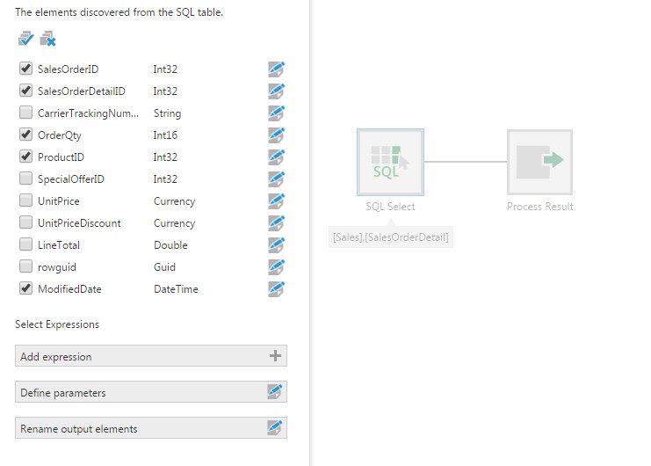Edit the UnitPrice element
651x466 pixels.
tap(277, 201)
